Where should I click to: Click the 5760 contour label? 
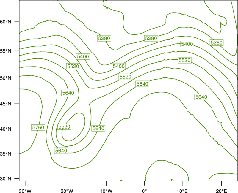[x=38, y=127]
